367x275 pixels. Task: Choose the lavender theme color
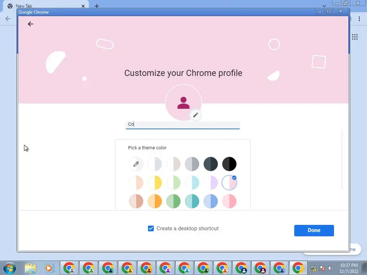click(x=210, y=183)
